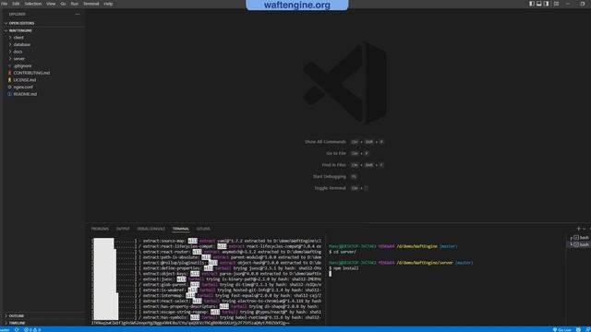Click the master branch status item
The image size is (591, 332).
[5, 330]
